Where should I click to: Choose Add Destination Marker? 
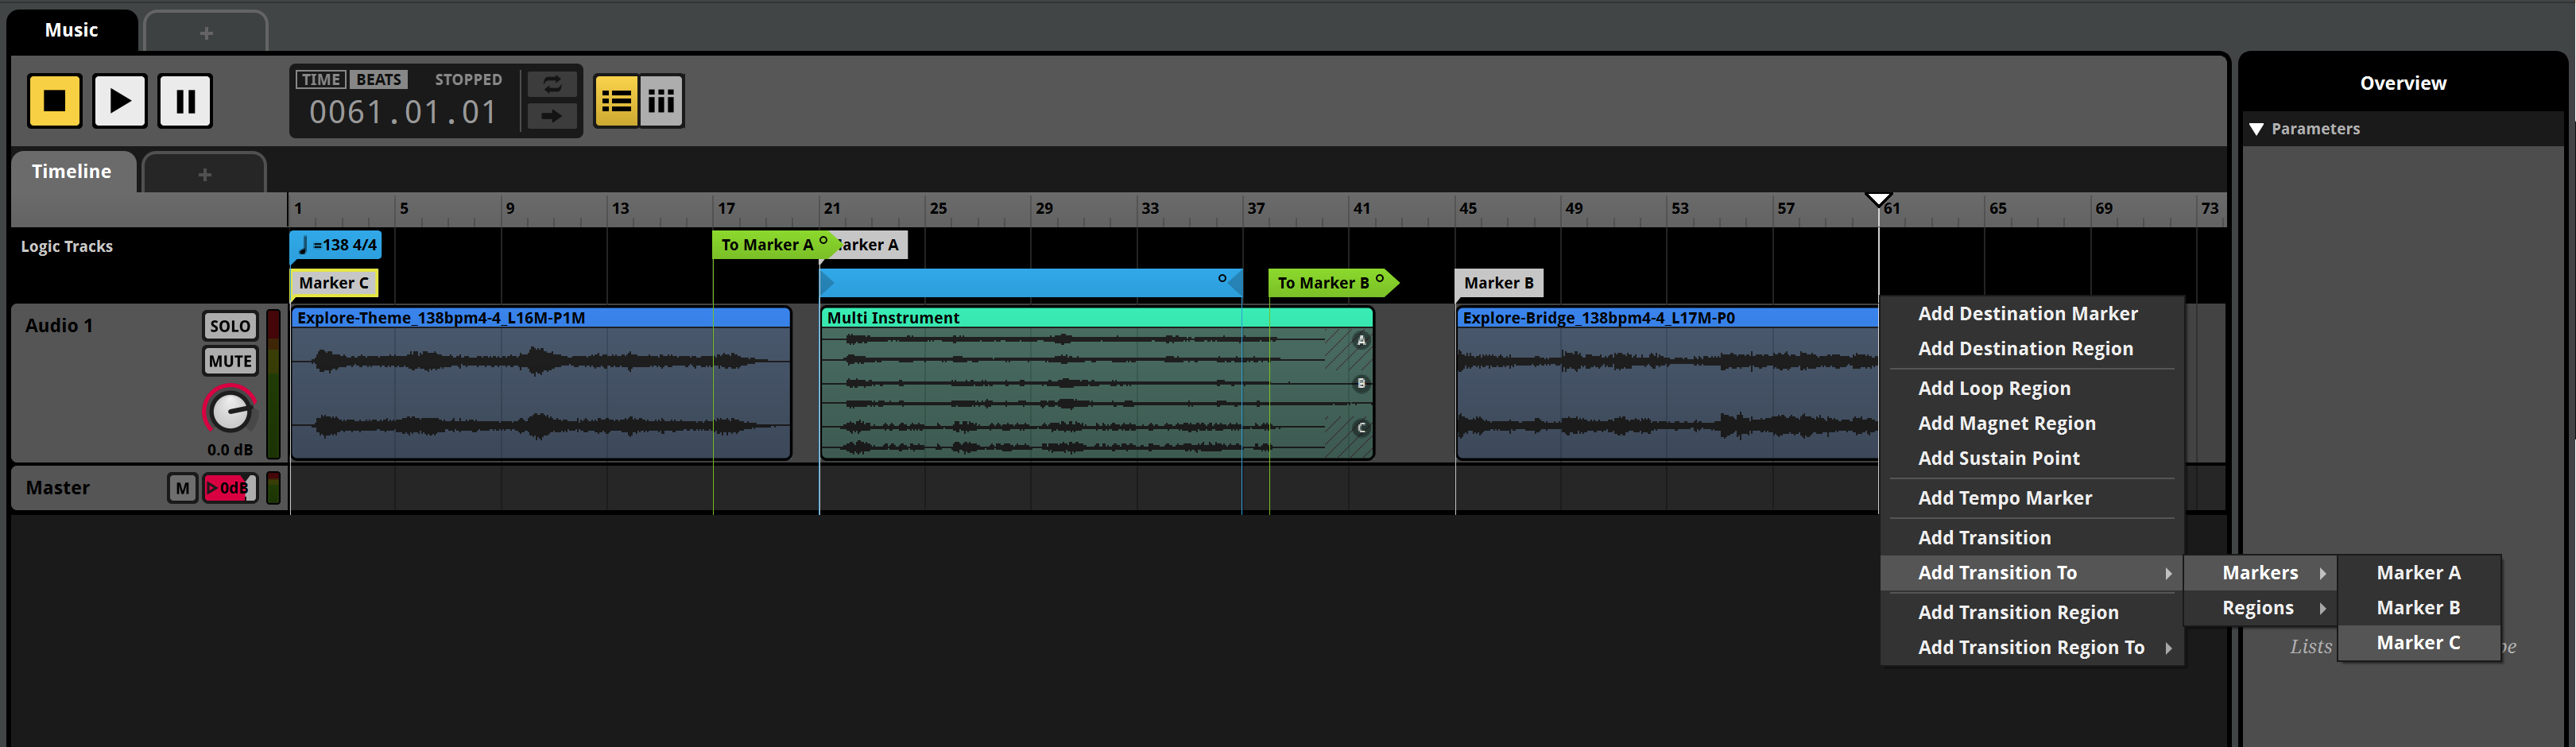(x=2031, y=314)
